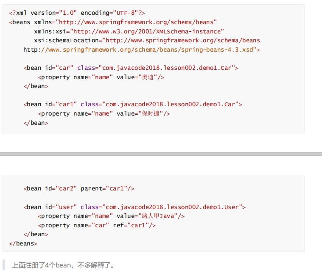Click the XMLSchema-instance URL
The width and height of the screenshot is (322, 270).
[x=147, y=31]
